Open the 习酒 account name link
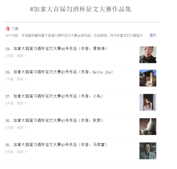This screenshot has width=177, height=169. [15, 29]
